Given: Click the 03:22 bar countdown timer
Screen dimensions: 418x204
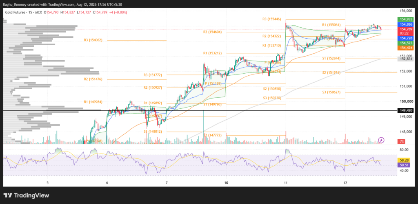Looking at the screenshot, I should (x=405, y=33).
